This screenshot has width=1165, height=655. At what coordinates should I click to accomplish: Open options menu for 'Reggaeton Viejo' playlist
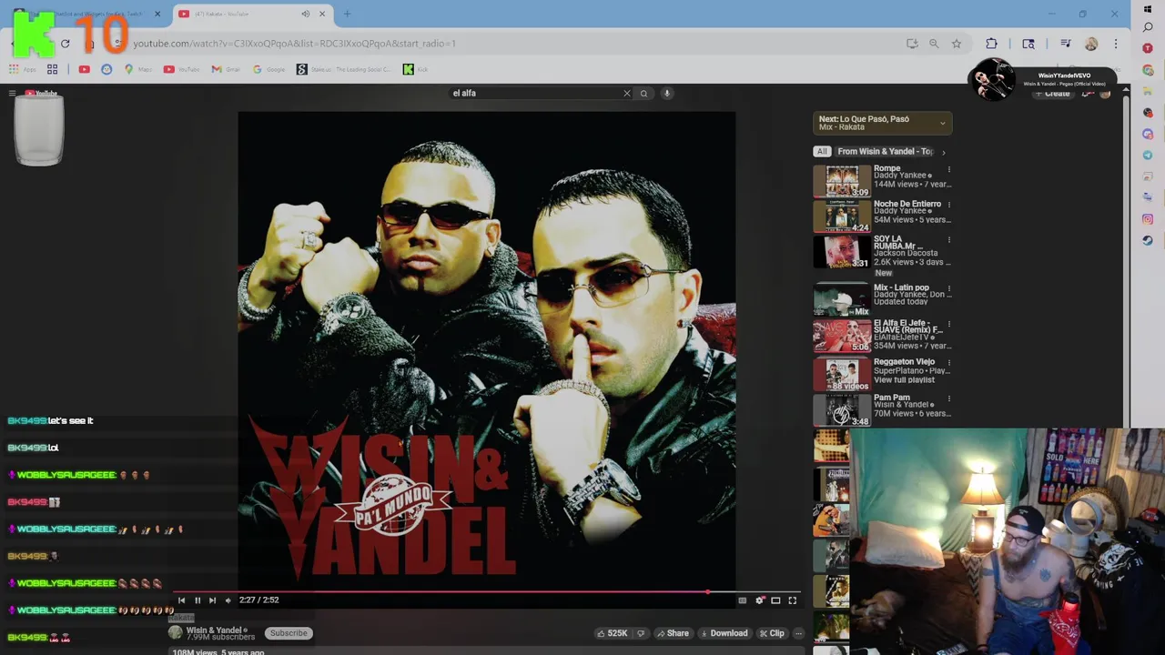point(948,362)
